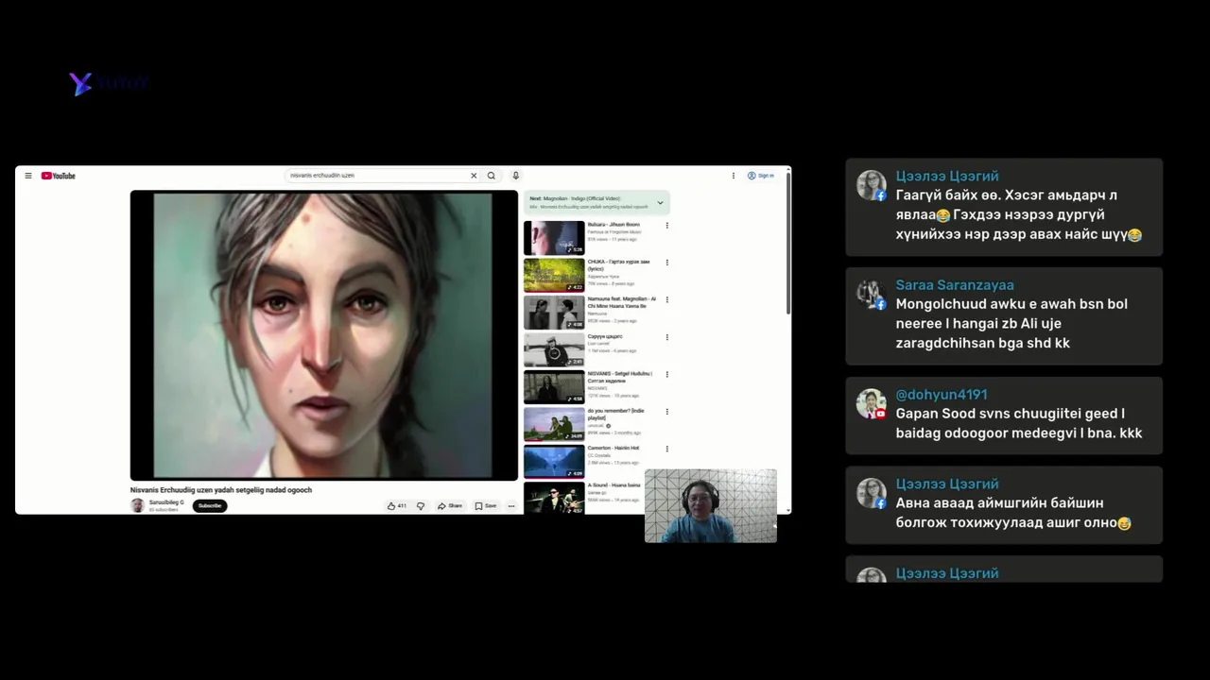
Task: Click the Gapan Sood svns chat message
Action: click(1019, 423)
